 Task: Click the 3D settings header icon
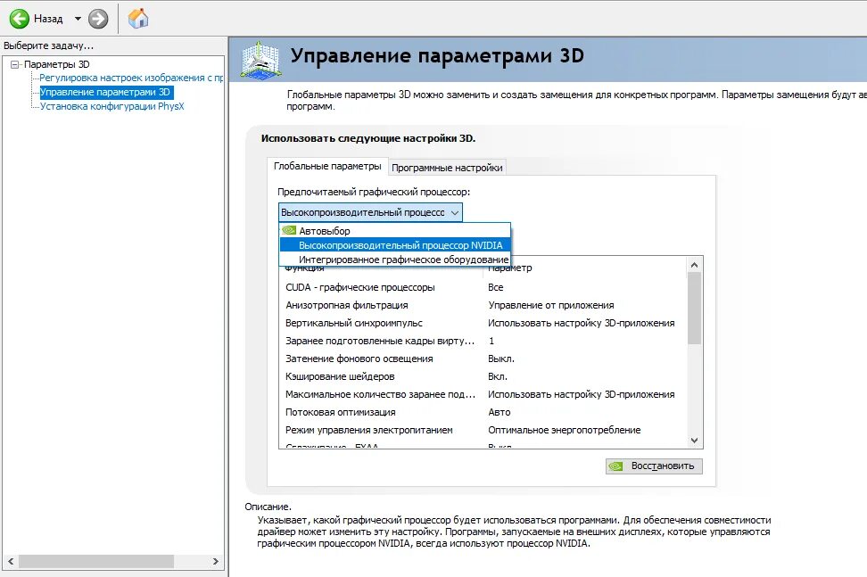(x=260, y=59)
